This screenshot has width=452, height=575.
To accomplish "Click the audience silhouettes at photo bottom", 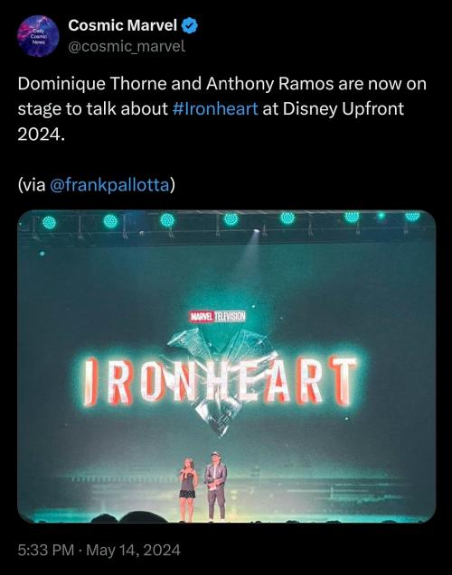I will [227, 517].
